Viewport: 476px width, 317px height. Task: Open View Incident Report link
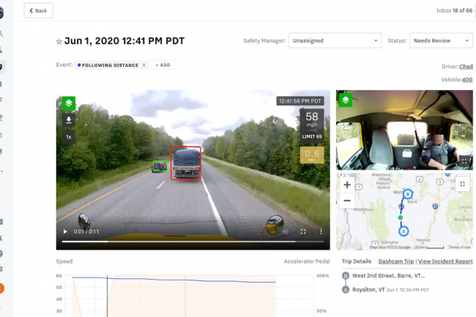[445, 261]
